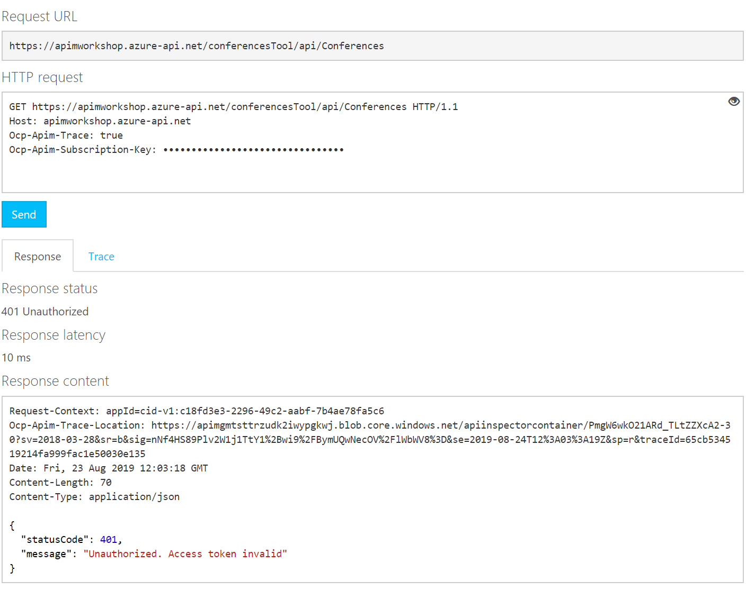
Task: Click the 'Content-Type: application/json' line
Action: click(94, 497)
